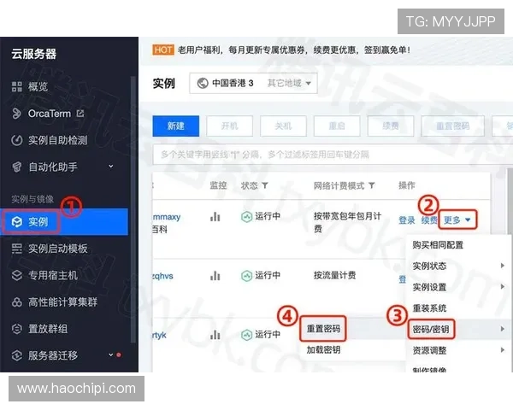
Task: Open the 其它地域 region dropdown
Action: [x=289, y=83]
